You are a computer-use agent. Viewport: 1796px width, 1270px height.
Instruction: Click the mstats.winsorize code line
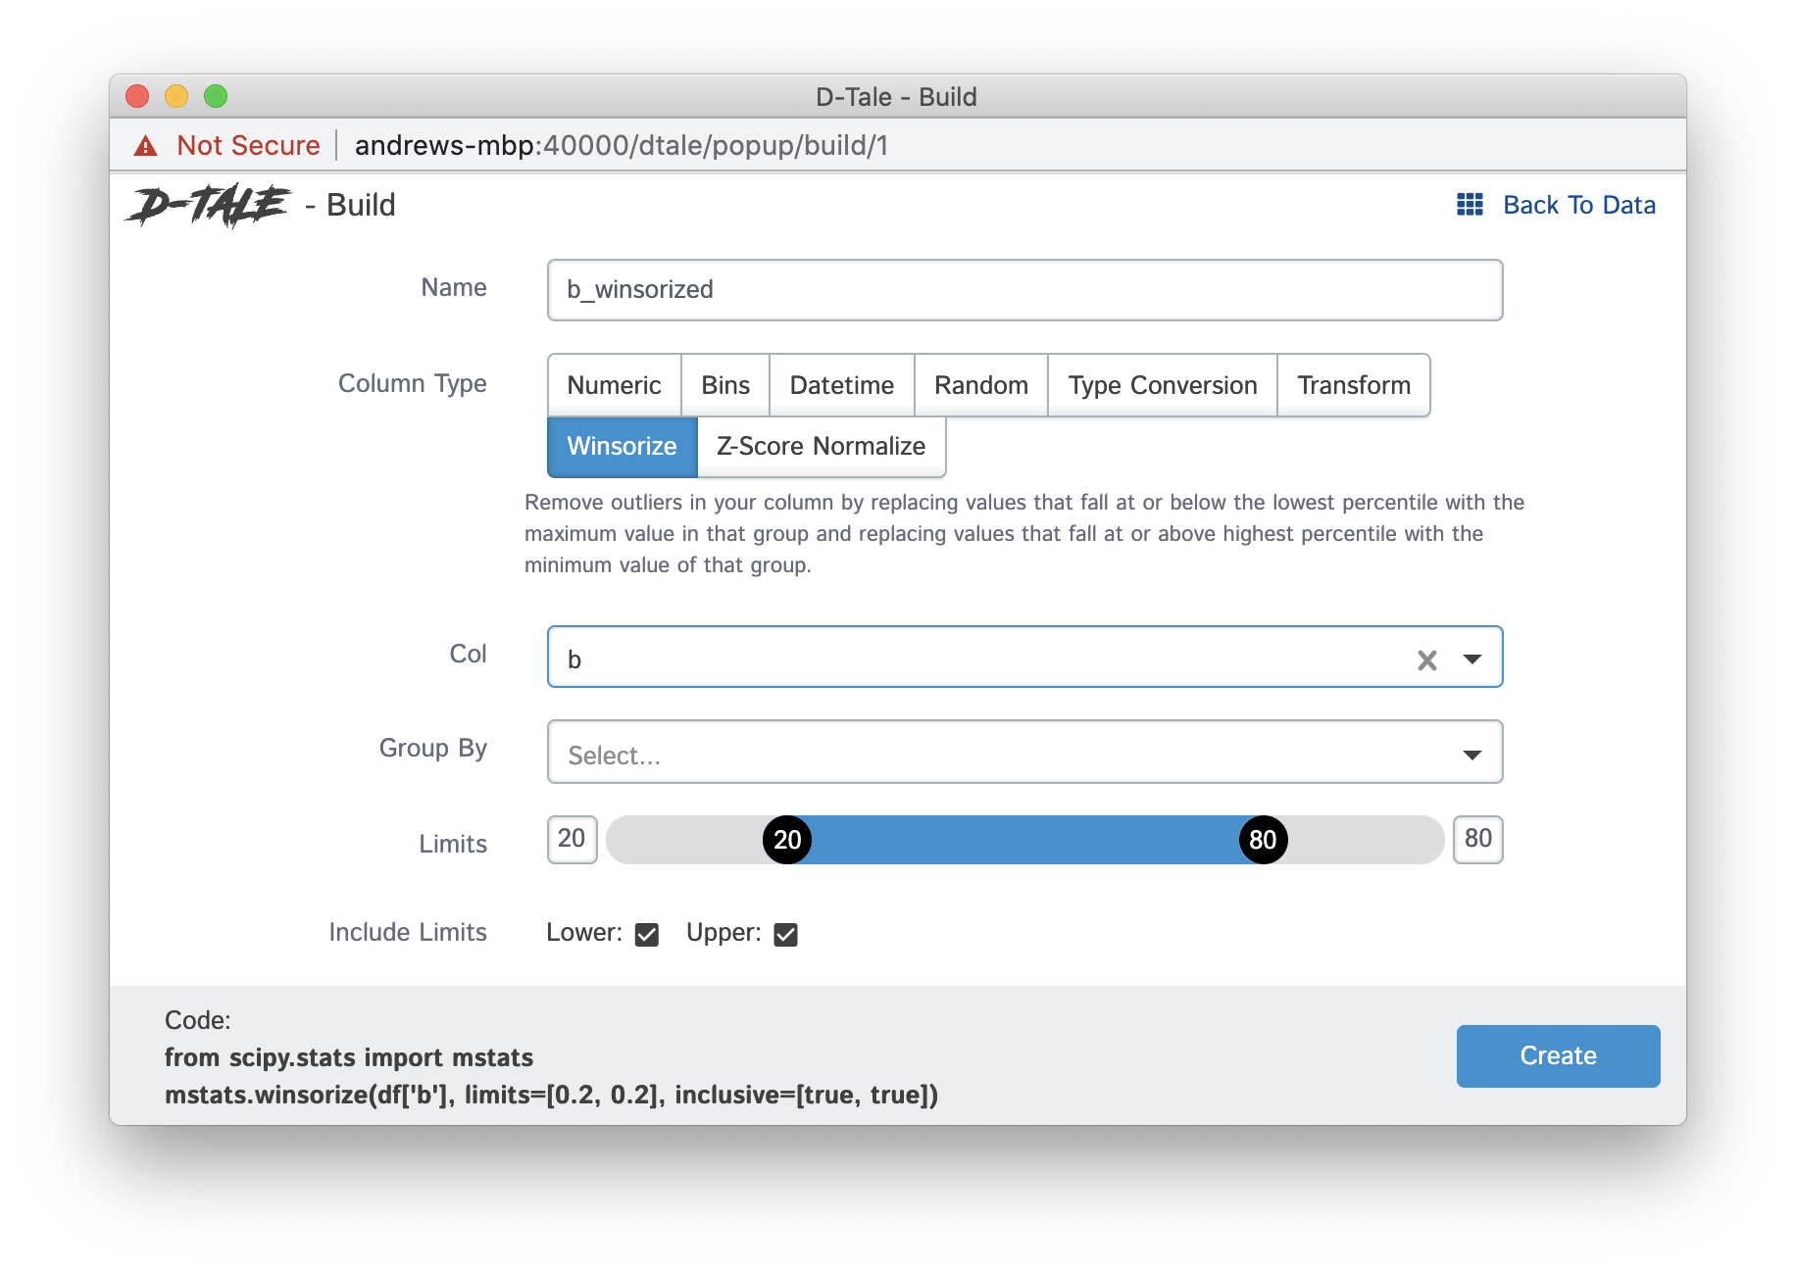coord(551,1095)
